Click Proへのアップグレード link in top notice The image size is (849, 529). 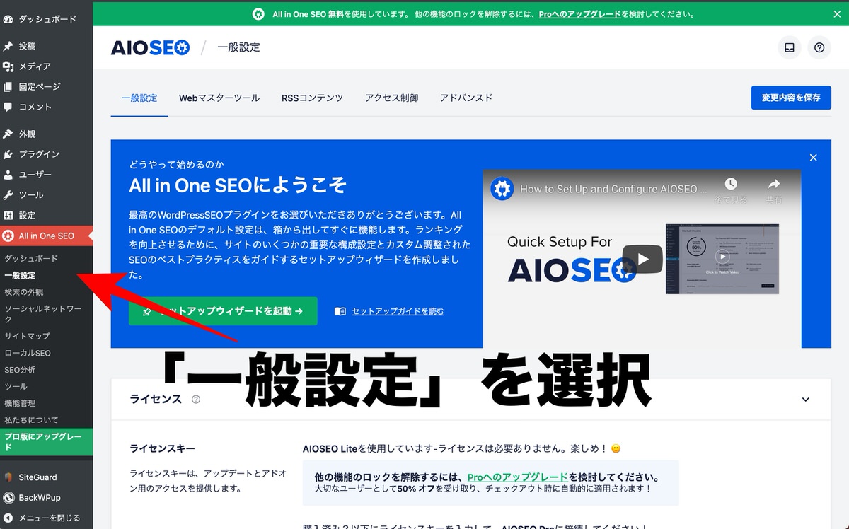pos(580,14)
